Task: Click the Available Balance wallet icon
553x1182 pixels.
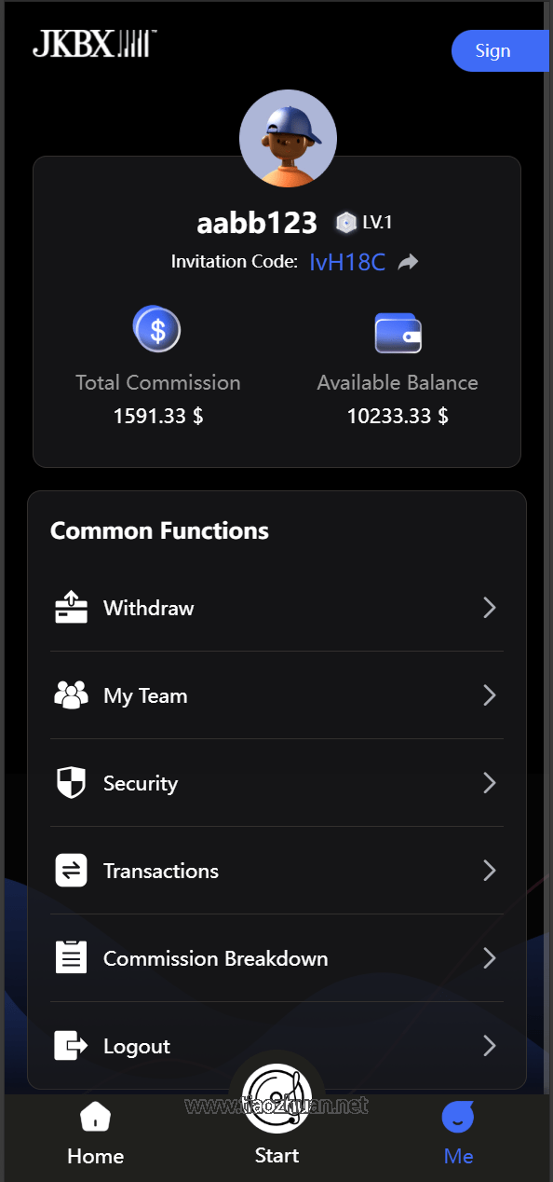Action: 398,333
